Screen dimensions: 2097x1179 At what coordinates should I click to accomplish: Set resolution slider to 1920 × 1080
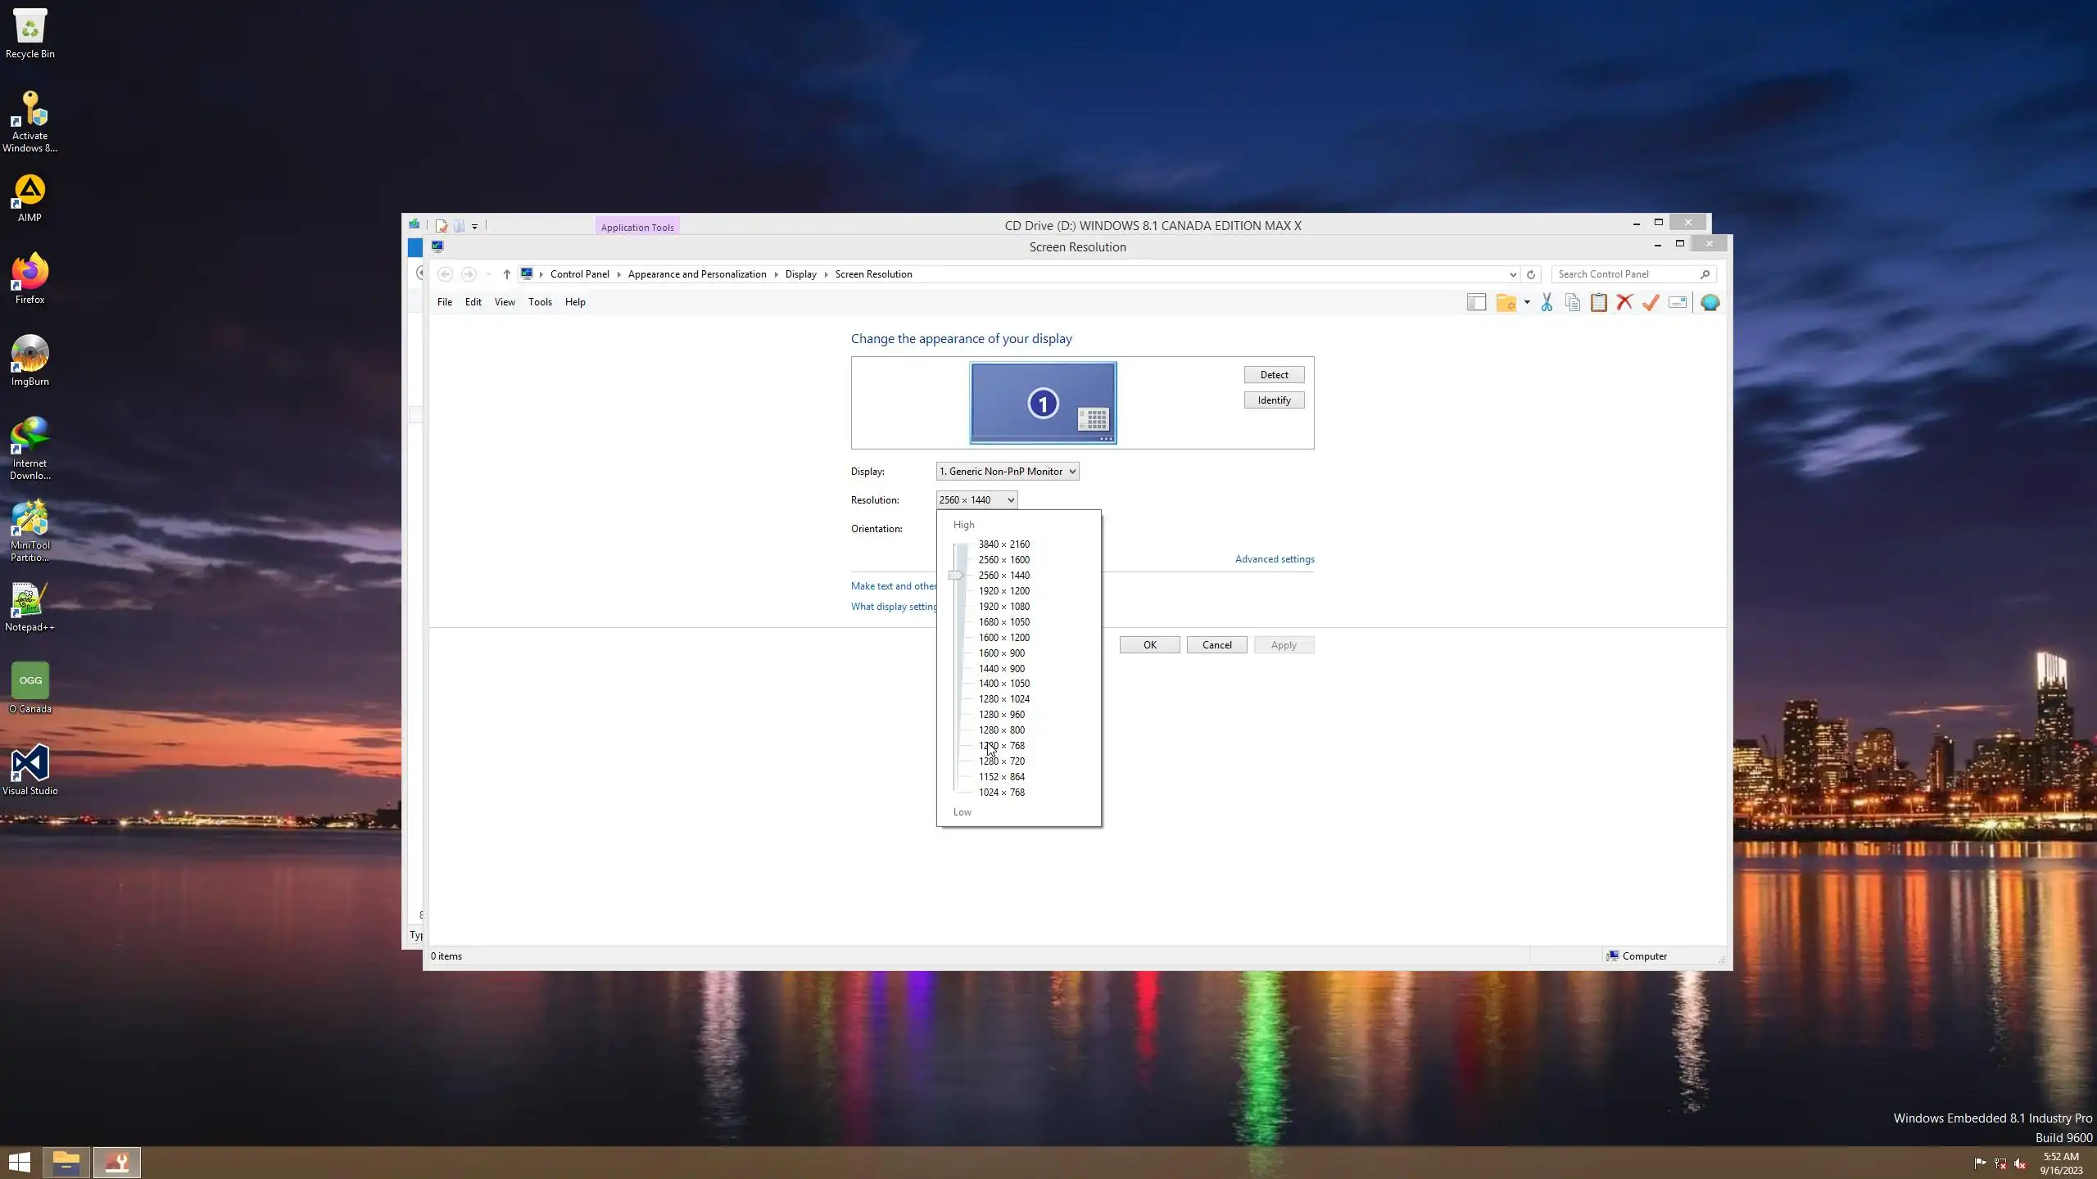tap(1003, 607)
